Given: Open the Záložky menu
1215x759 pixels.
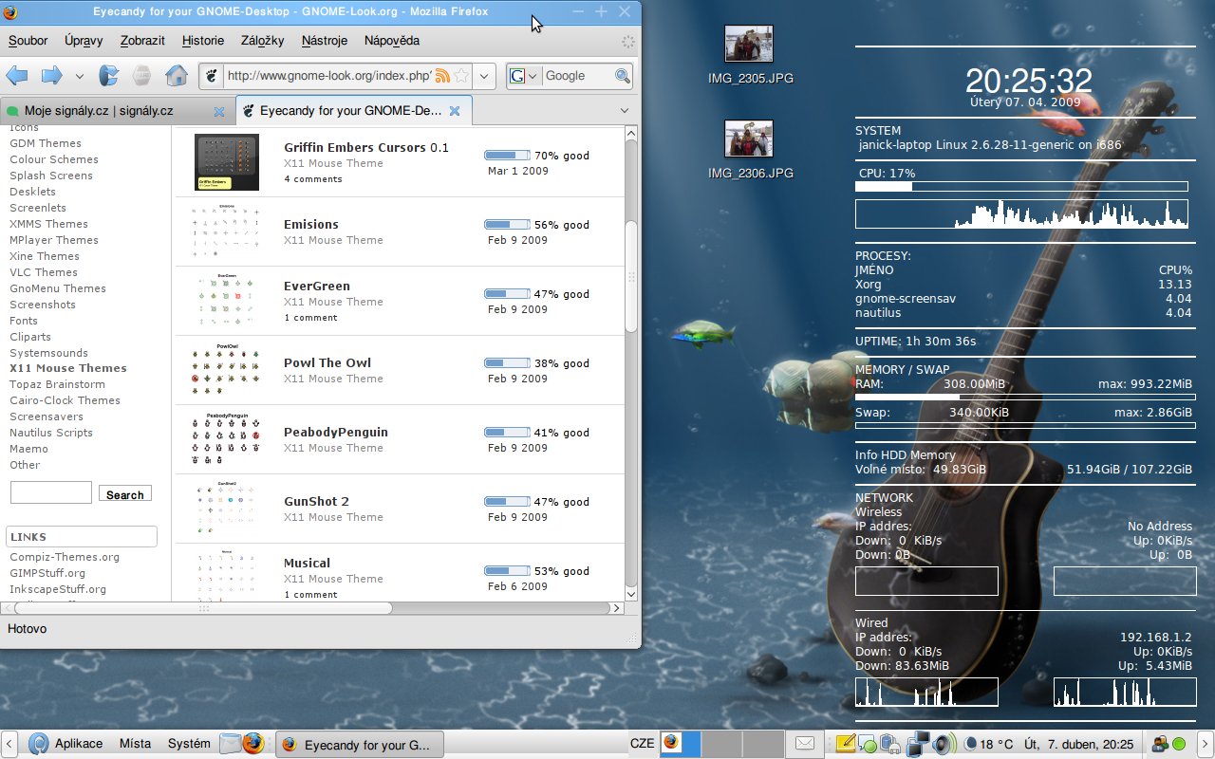Looking at the screenshot, I should tap(263, 41).
